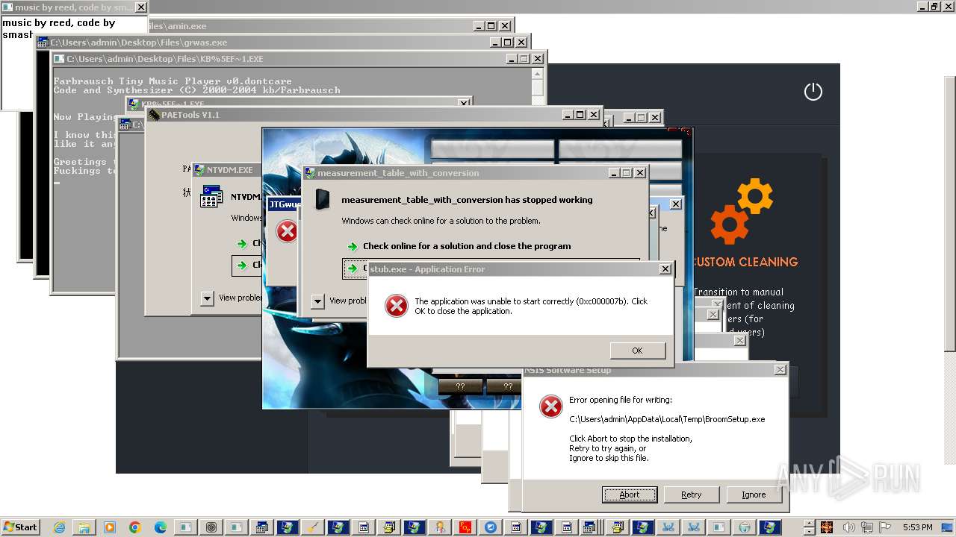The width and height of the screenshot is (956, 537).
Task: Open Windows Media Player taskbar icon
Action: point(110,527)
